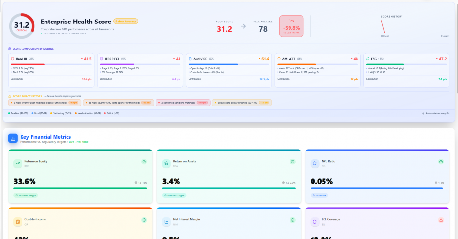The image size is (458, 239).
Task: Click the ECL Coverage warning triangle icon
Action: pos(441,220)
